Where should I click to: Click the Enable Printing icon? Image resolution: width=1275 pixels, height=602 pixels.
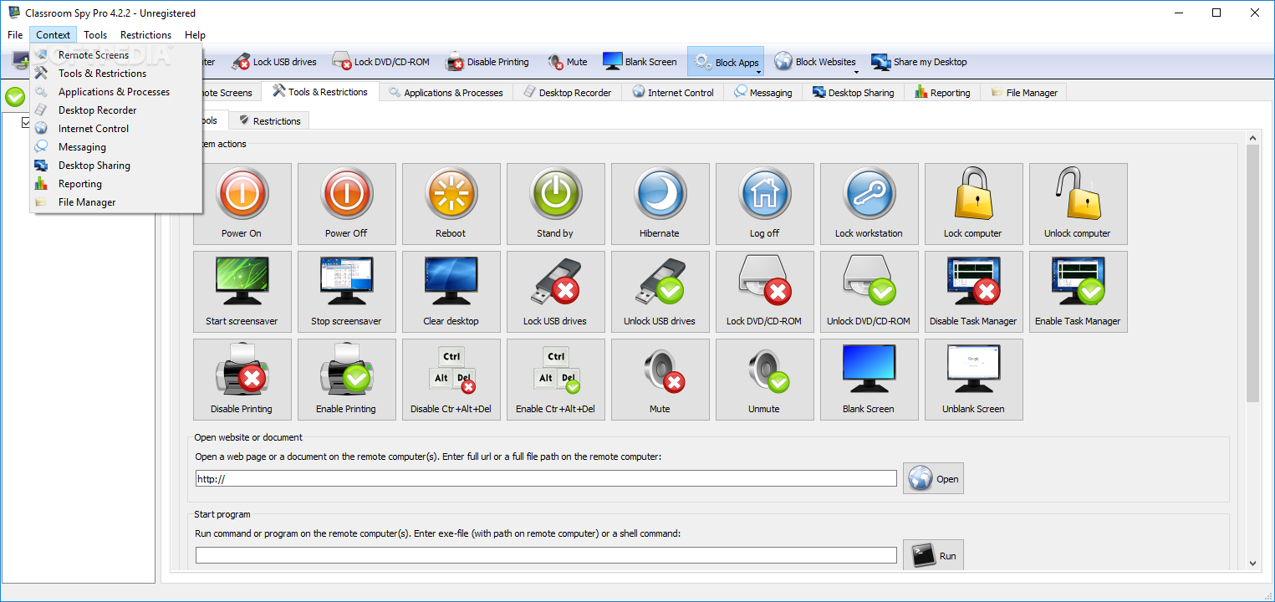tap(346, 379)
